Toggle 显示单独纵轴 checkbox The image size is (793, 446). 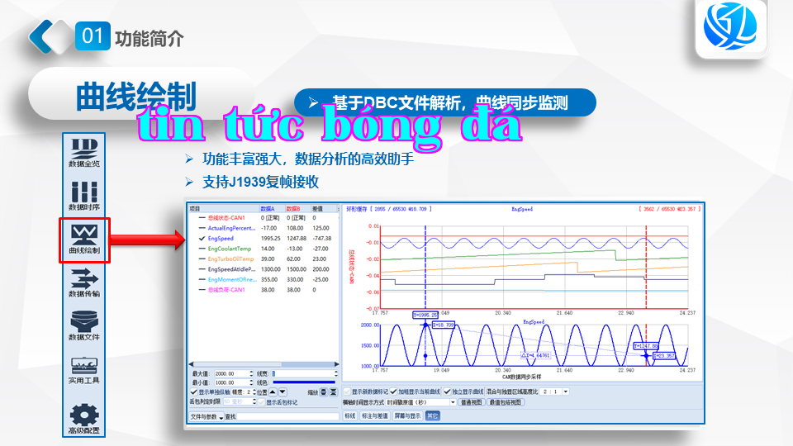(193, 391)
